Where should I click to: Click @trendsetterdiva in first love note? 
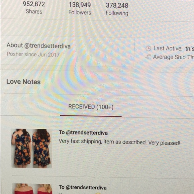tap(87, 133)
